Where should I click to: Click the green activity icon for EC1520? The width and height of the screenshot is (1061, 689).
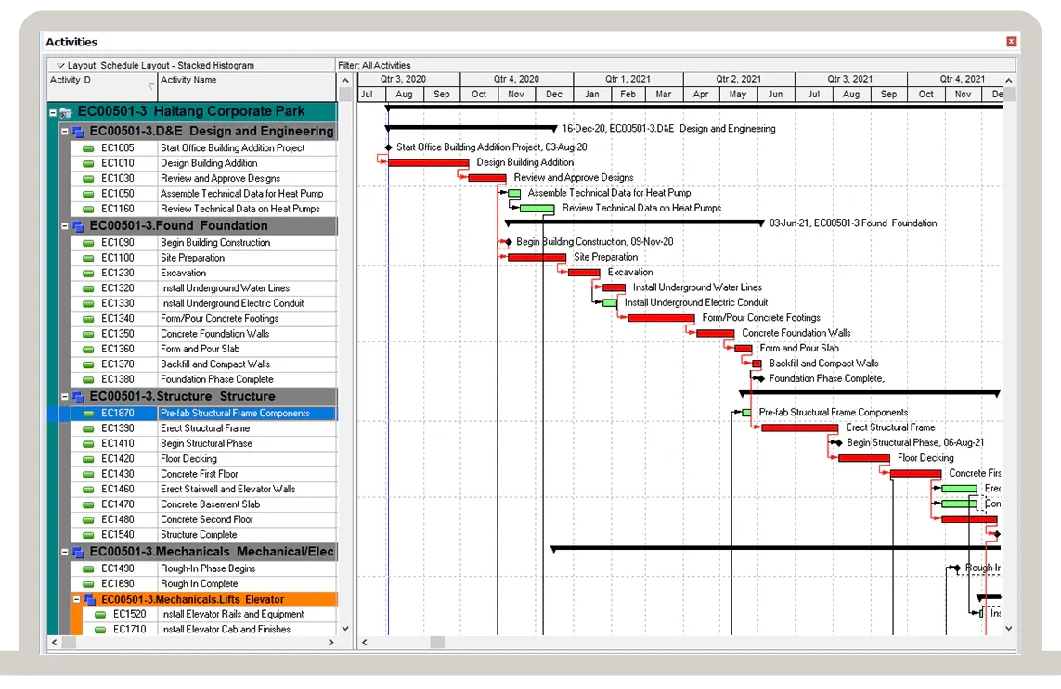click(x=100, y=615)
